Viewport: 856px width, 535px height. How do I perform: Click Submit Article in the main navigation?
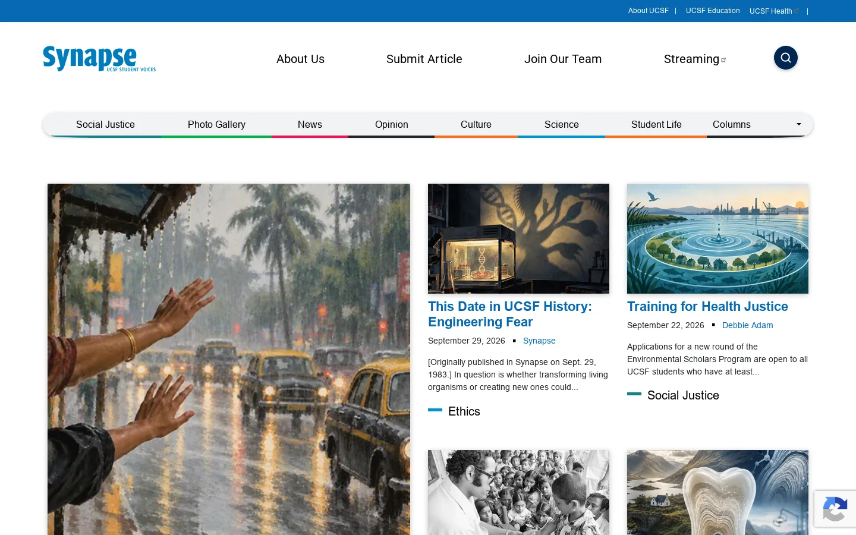tap(424, 59)
